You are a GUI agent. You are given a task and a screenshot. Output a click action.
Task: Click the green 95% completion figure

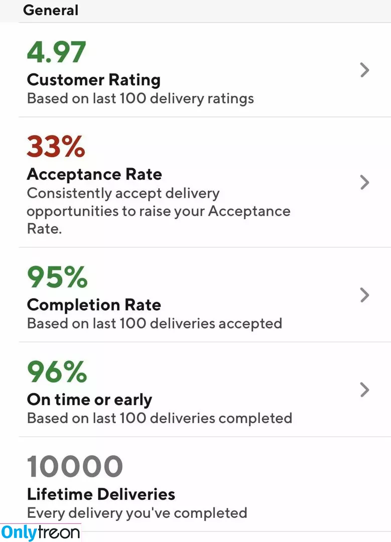57,277
